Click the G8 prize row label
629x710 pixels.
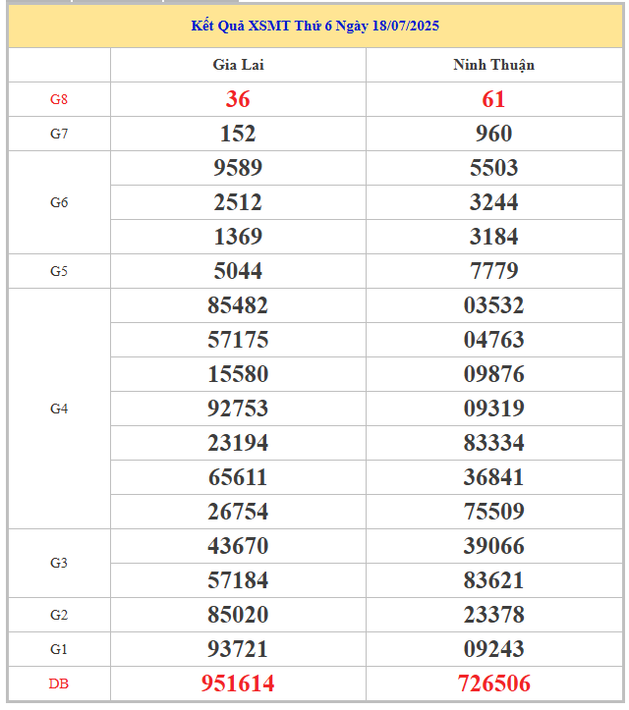coord(59,99)
